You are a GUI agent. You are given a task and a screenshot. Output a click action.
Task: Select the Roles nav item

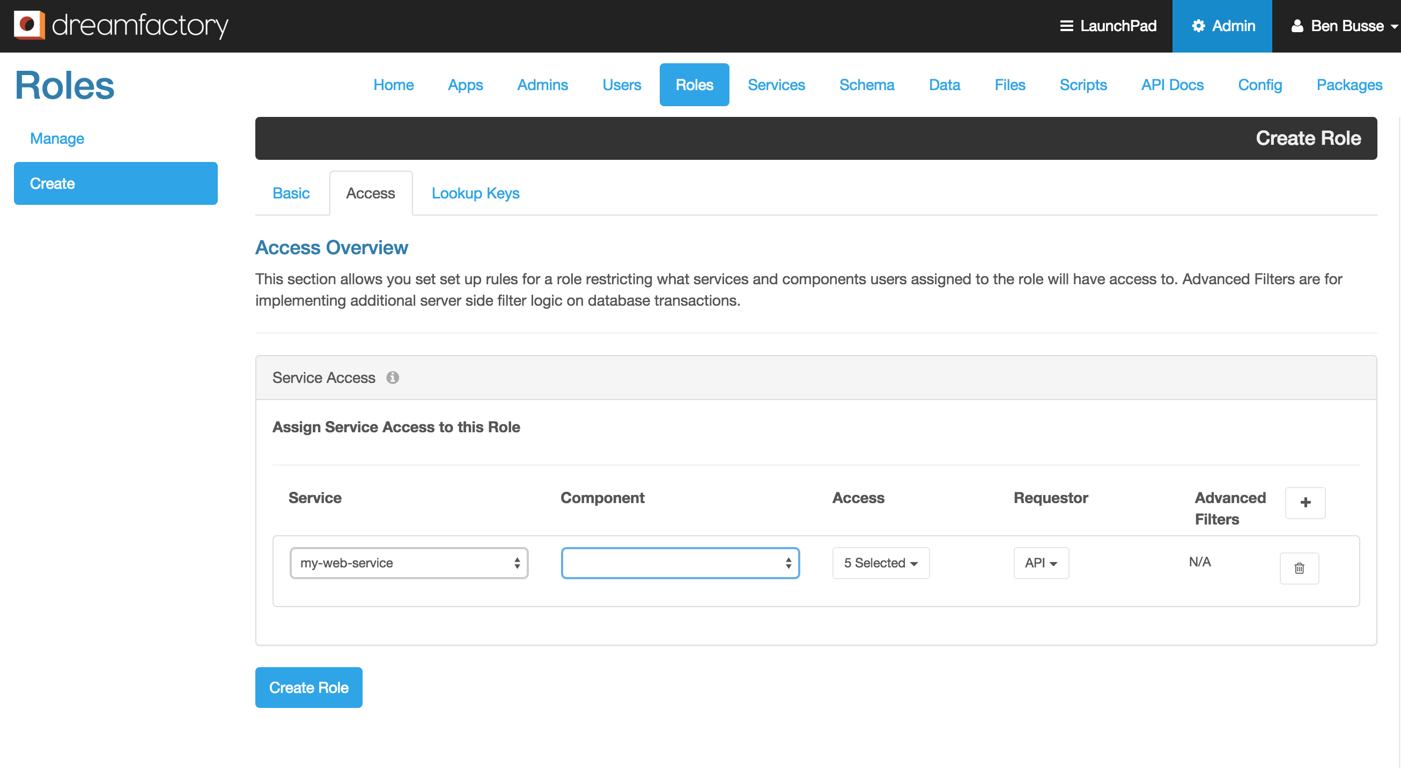pyautogui.click(x=695, y=85)
